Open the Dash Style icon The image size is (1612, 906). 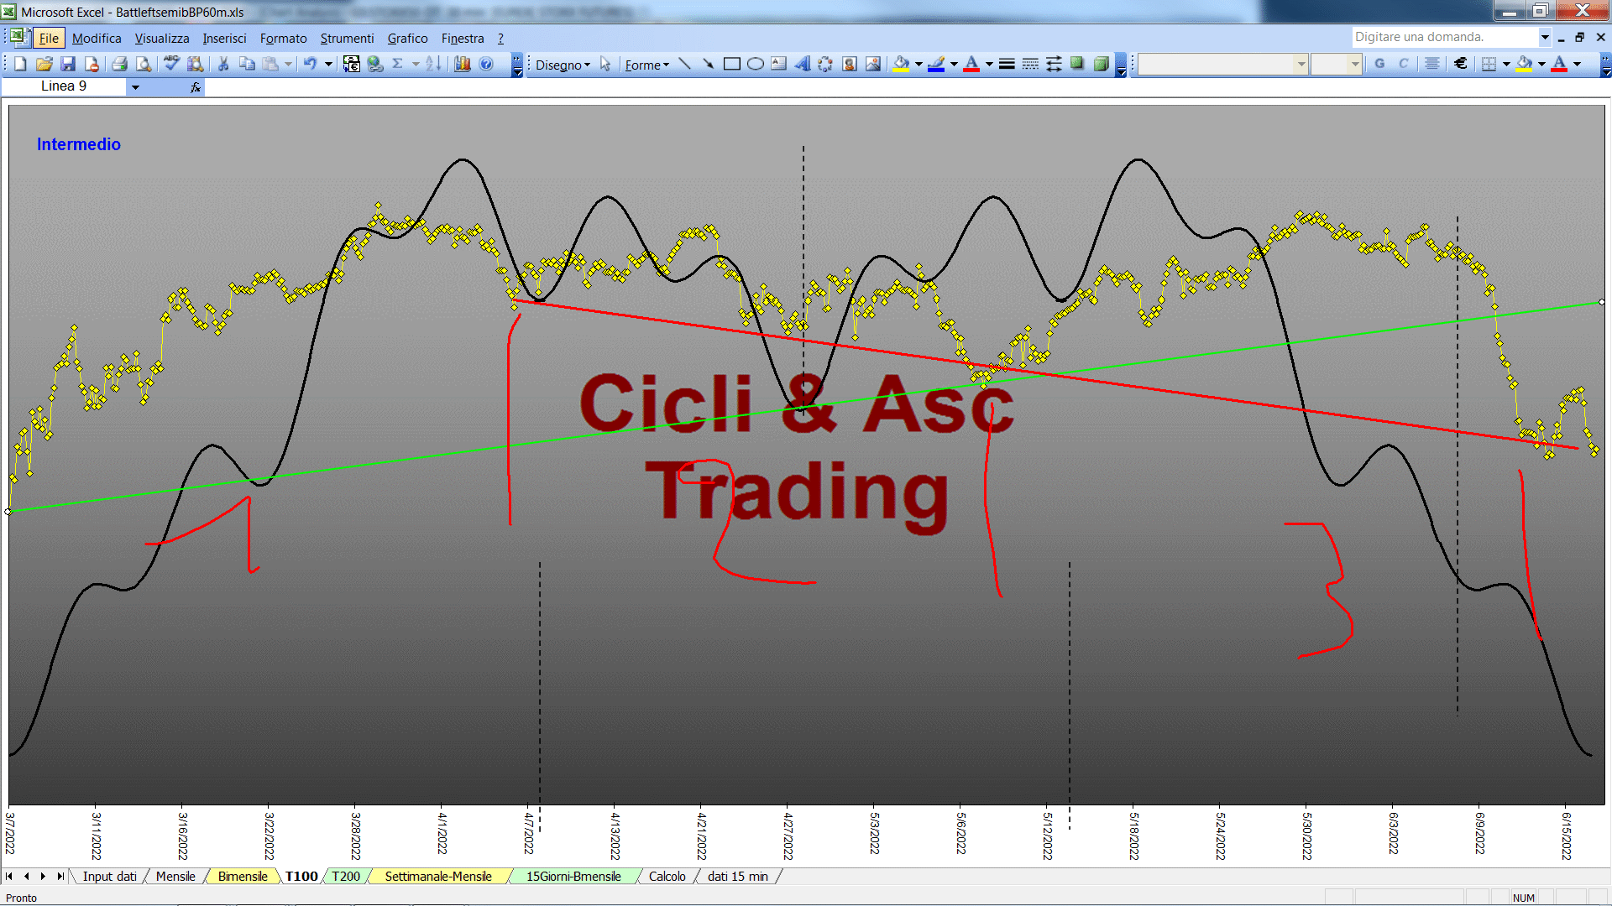(x=1030, y=64)
